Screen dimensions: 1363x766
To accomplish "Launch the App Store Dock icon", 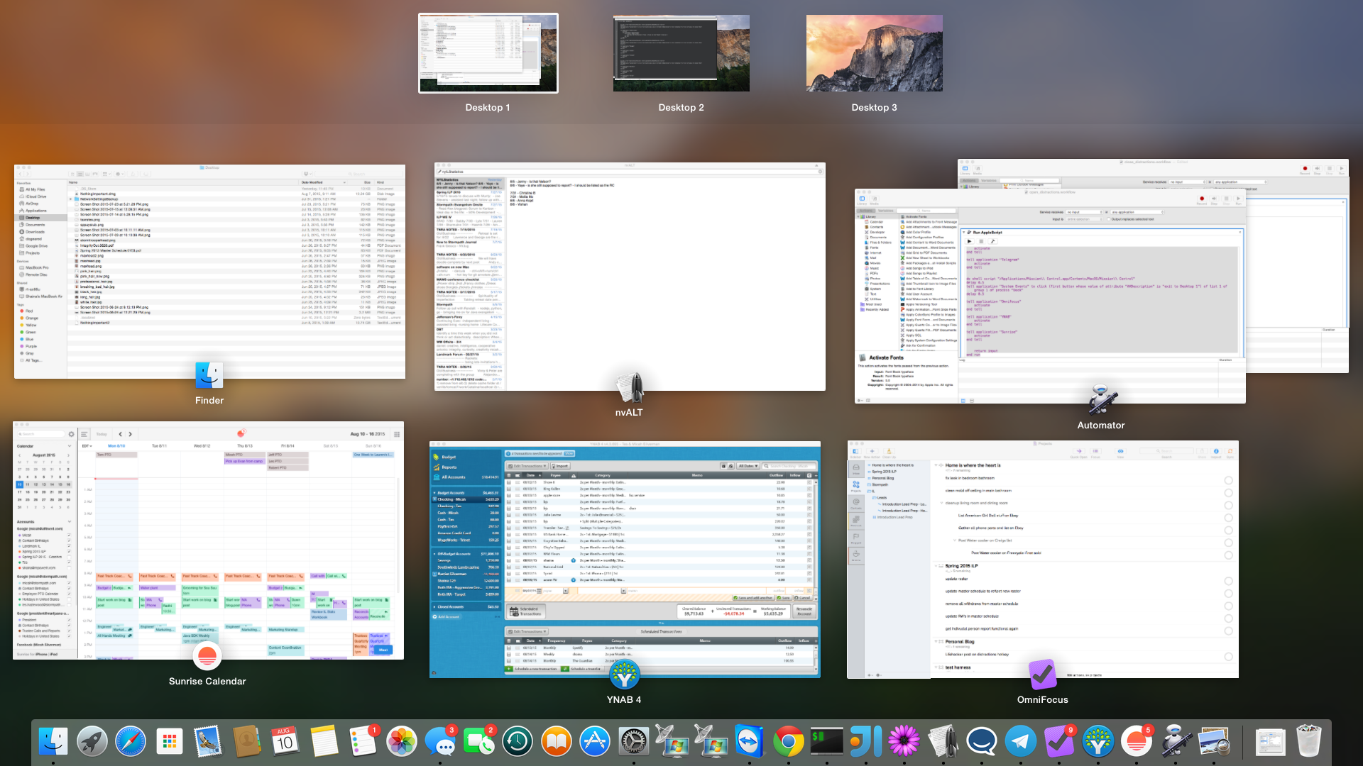I will point(595,742).
